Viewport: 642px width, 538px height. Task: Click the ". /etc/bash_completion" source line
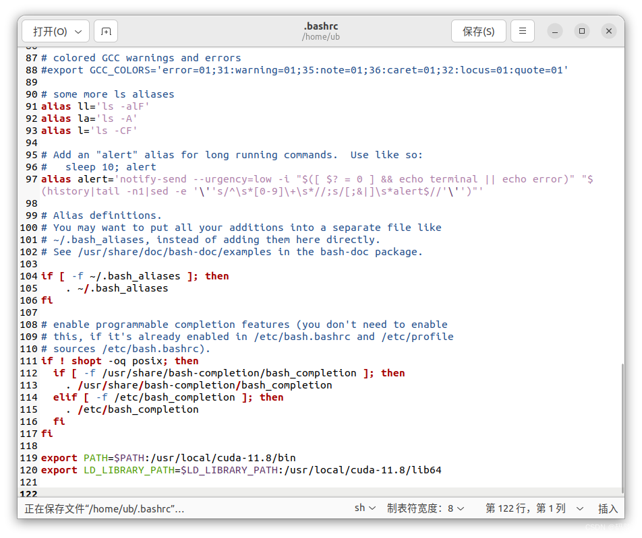tap(132, 409)
